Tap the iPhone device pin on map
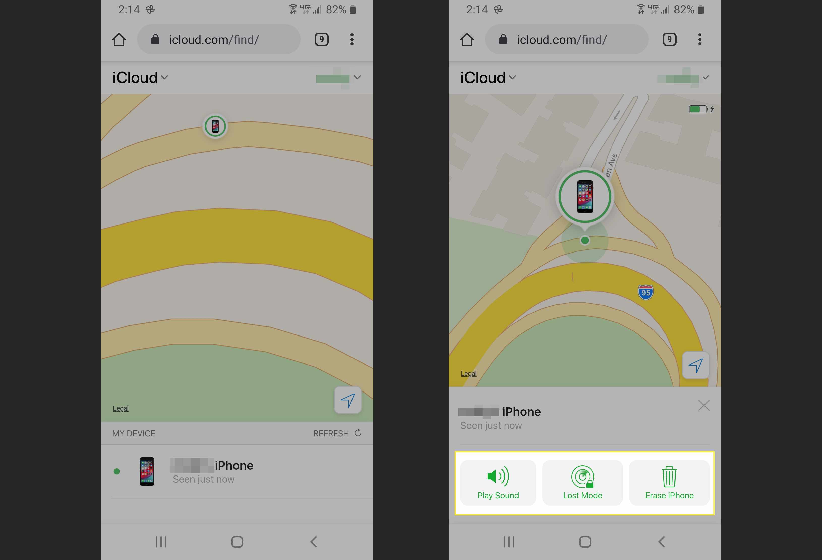Image resolution: width=822 pixels, height=560 pixels. click(x=215, y=125)
